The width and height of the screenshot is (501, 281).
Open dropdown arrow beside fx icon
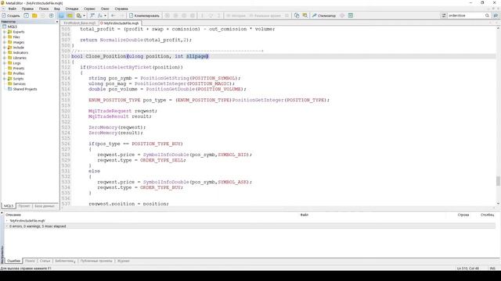tap(105, 16)
